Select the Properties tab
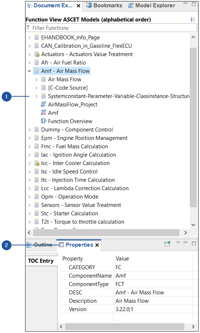 click(x=76, y=245)
